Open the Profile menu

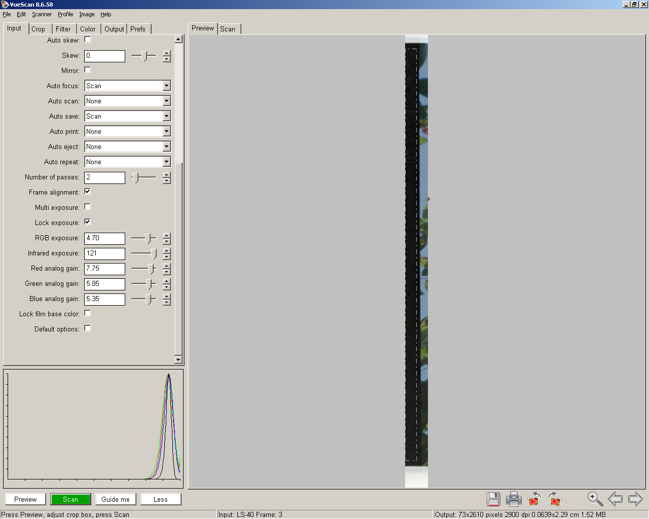(x=65, y=14)
